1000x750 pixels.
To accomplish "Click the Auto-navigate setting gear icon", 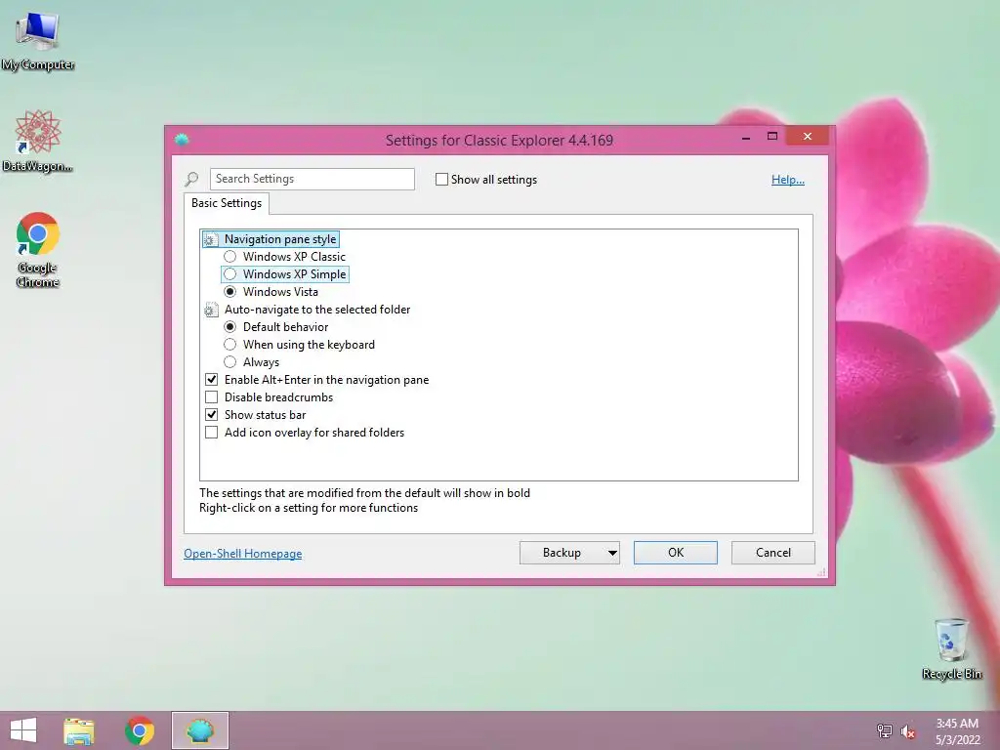I will pos(211,310).
